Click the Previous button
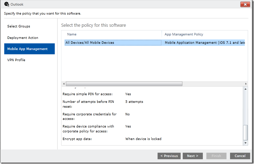This screenshot has width=254, height=164. point(169,156)
